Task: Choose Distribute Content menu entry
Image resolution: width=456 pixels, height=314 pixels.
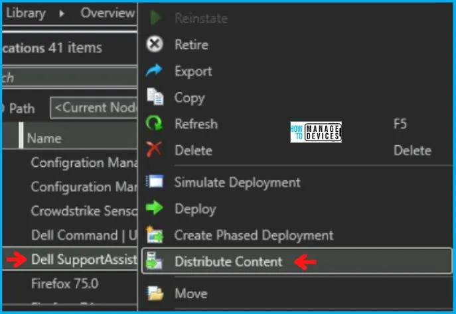Action: click(297, 261)
